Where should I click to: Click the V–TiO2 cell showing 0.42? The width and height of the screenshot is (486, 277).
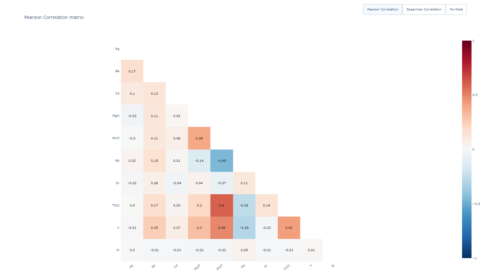[x=289, y=228]
